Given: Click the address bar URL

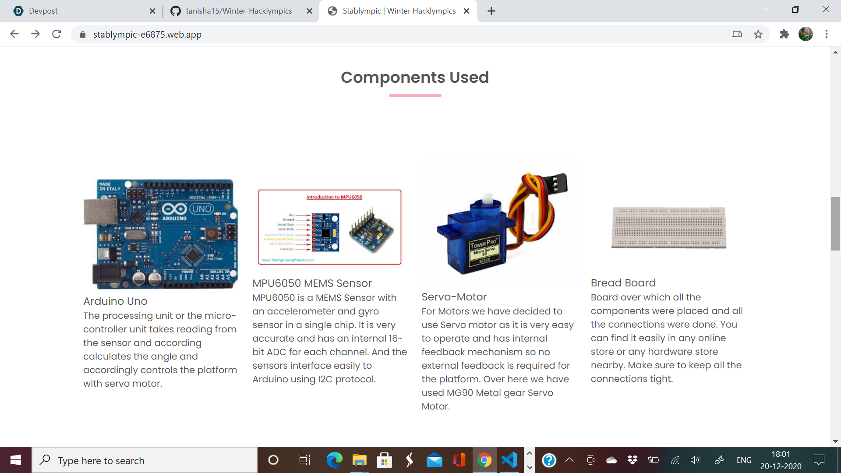Looking at the screenshot, I should (x=147, y=34).
